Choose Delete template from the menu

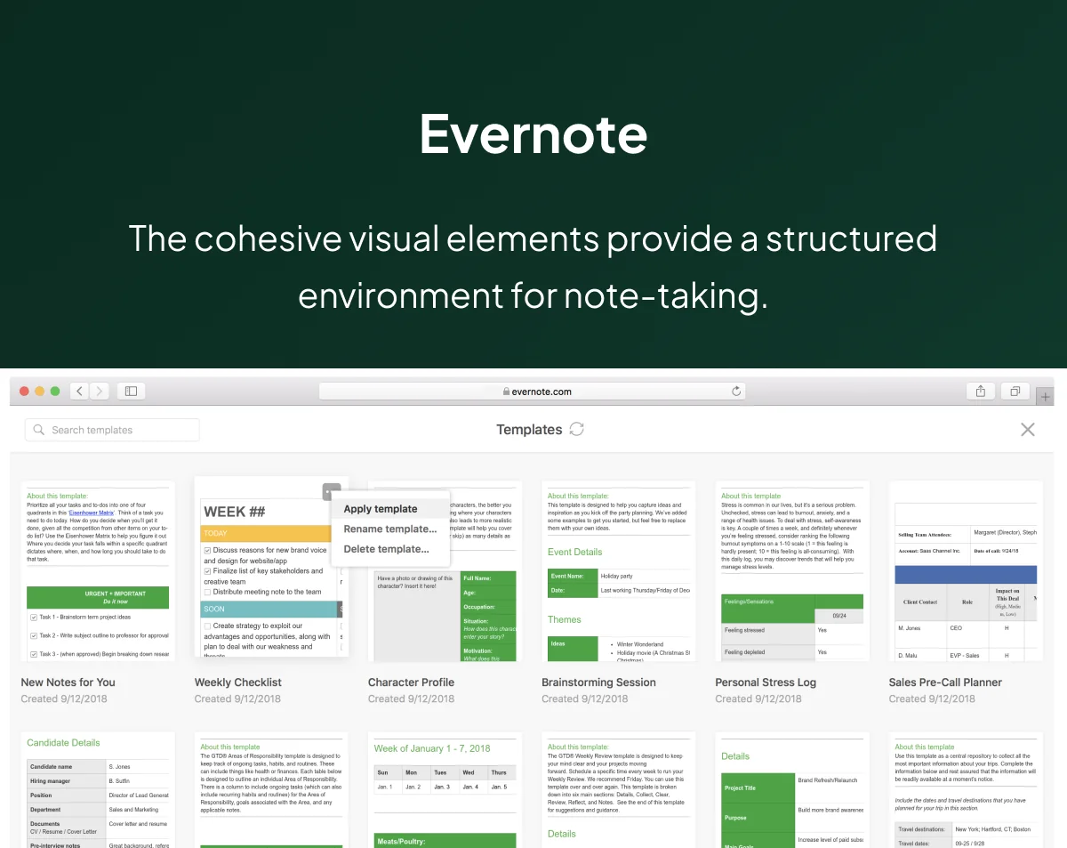pyautogui.click(x=390, y=549)
